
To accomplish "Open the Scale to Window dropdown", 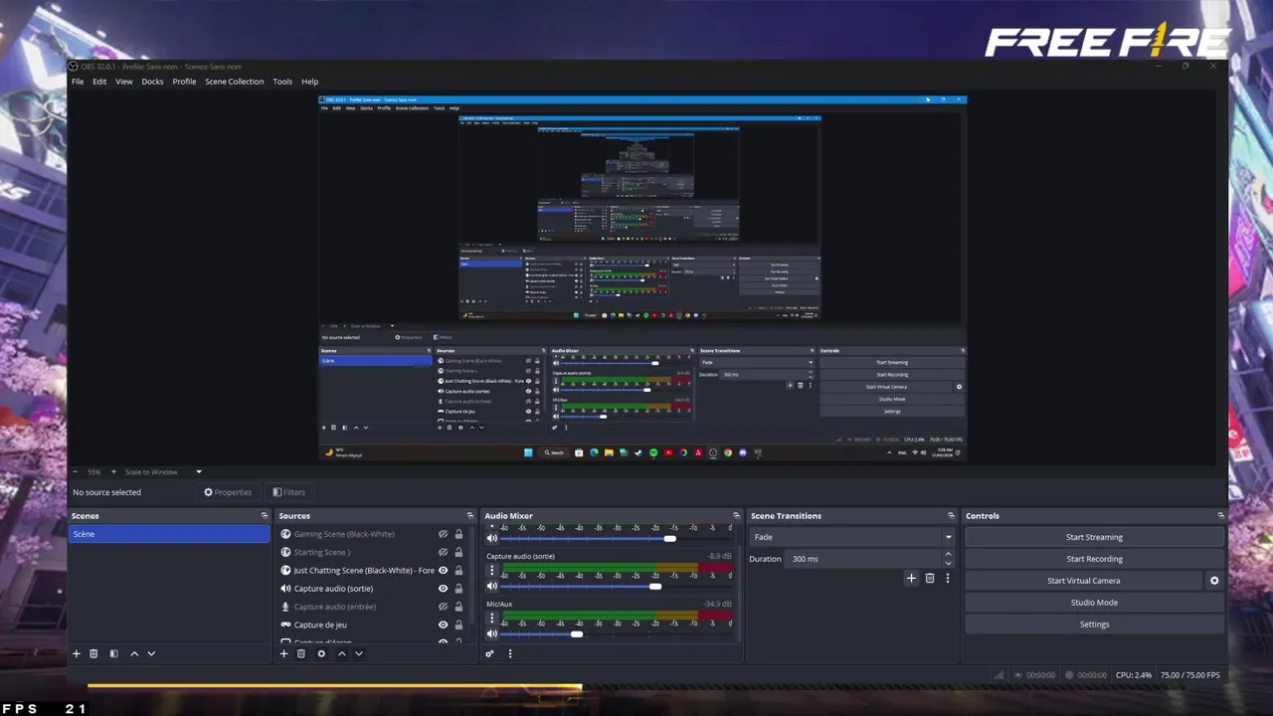I will [163, 472].
